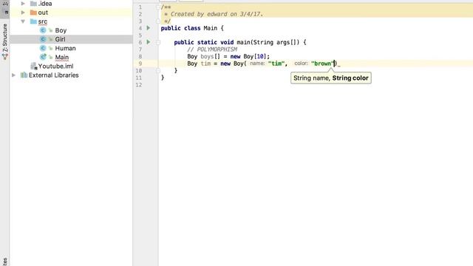Viewport: 473px width, 266px height.
Task: Select Youtube.iml file
Action: click(55, 66)
